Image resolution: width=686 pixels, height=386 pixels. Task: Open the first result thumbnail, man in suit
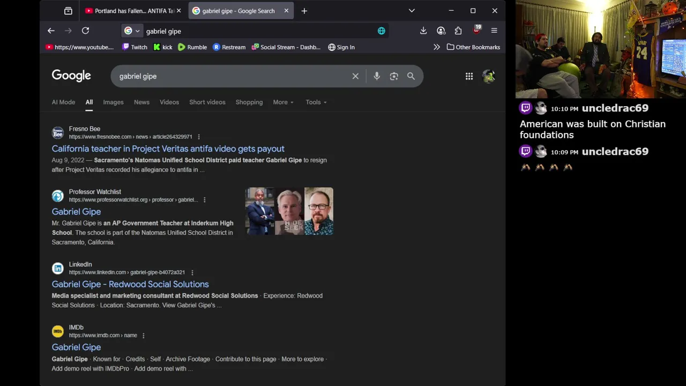[260, 211]
